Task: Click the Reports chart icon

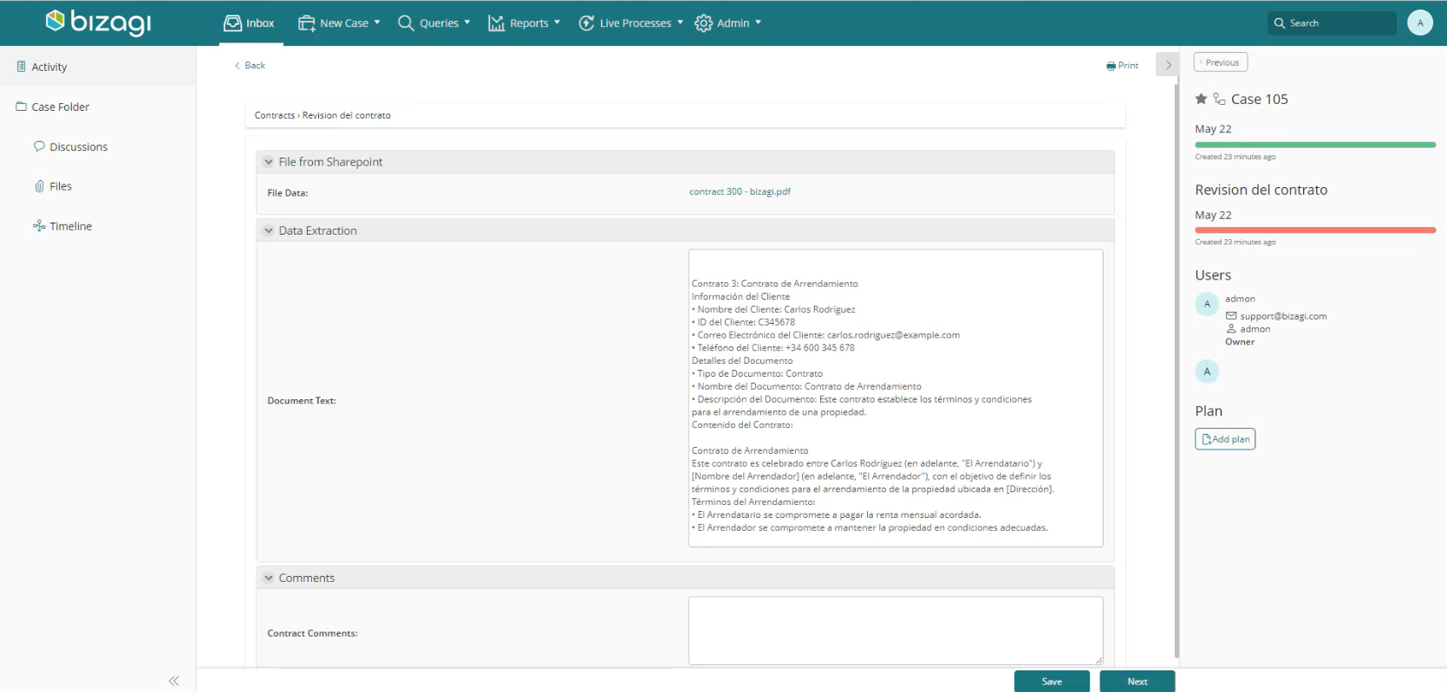Action: pyautogui.click(x=496, y=23)
